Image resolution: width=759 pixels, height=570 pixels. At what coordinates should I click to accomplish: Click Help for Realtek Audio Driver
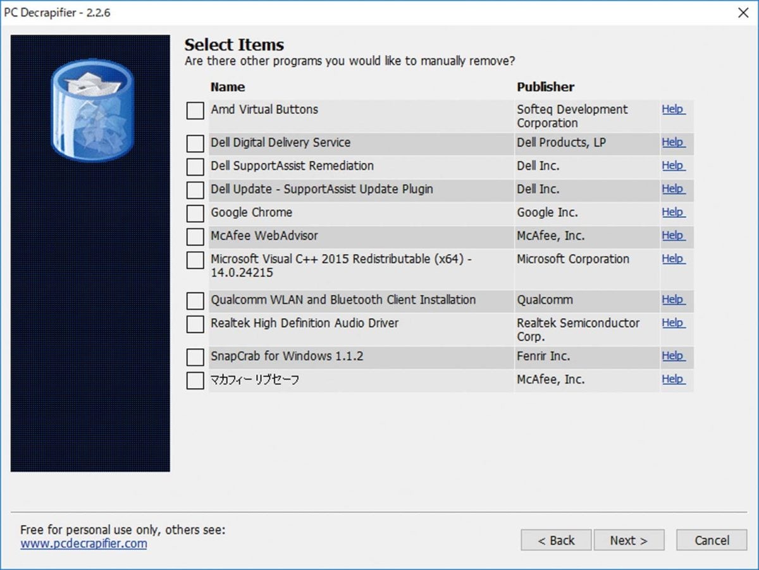pyautogui.click(x=673, y=323)
